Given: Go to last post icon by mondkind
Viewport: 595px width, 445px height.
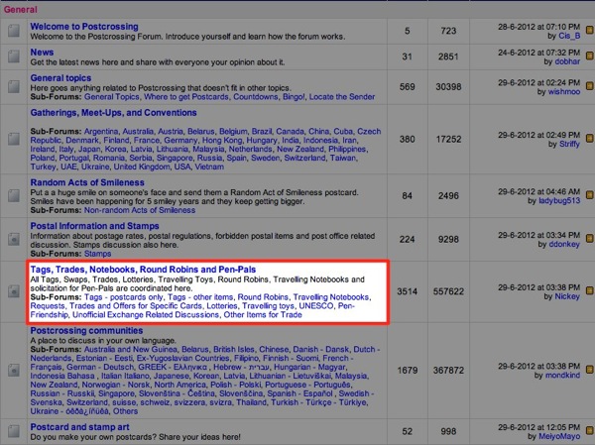Looking at the screenshot, I should 590,369.
